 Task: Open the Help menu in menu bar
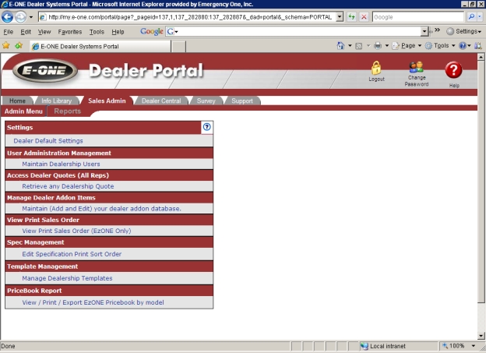(118, 32)
